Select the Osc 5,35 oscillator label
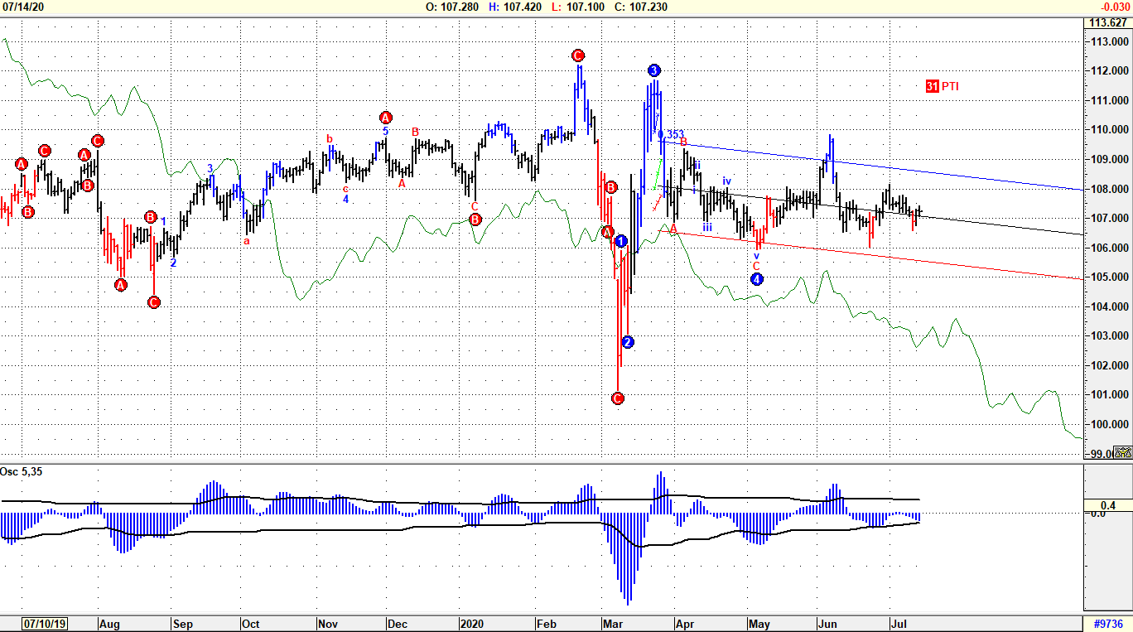The image size is (1133, 632). (22, 471)
